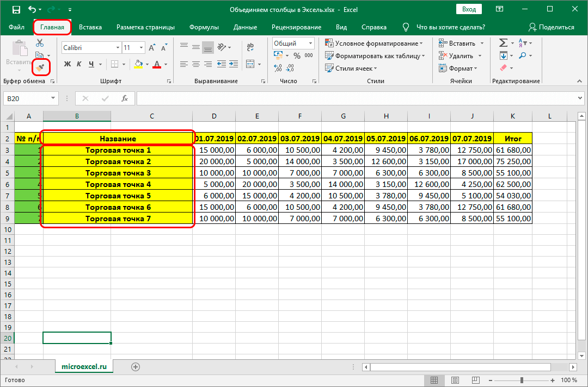Click the borders icon
This screenshot has width=588, height=387.
[x=115, y=64]
